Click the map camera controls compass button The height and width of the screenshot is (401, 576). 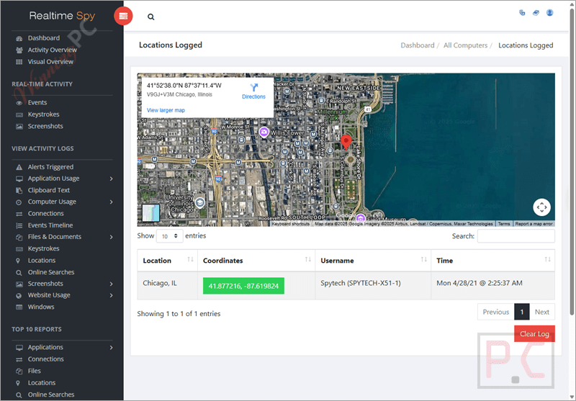tap(542, 207)
